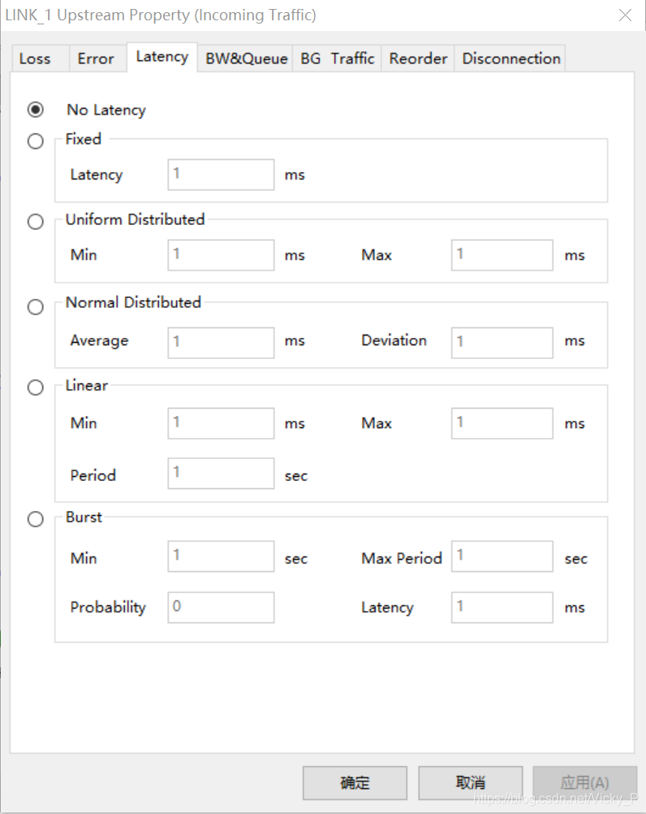Viewport: 646px width, 814px height.
Task: Choose the Normal Distributed radio option
Action: (35, 307)
